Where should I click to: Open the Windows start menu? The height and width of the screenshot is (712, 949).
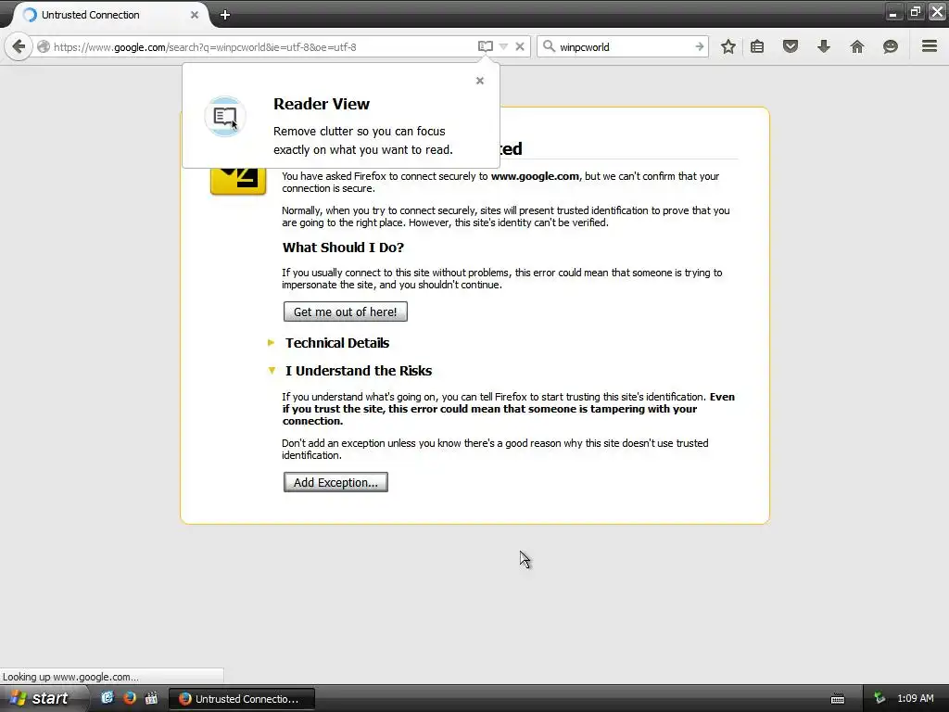pos(43,698)
